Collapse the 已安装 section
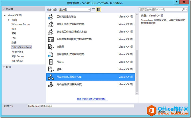191x118 pixels. coord(4,9)
